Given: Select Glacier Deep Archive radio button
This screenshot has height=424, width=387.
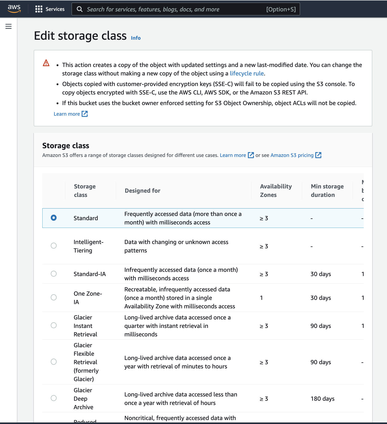Looking at the screenshot, I should (54, 398).
